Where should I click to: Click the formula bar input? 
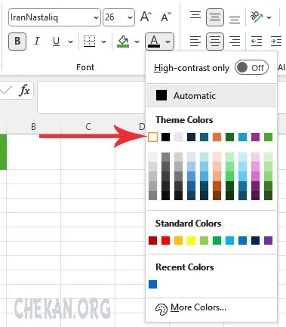pos(91,97)
